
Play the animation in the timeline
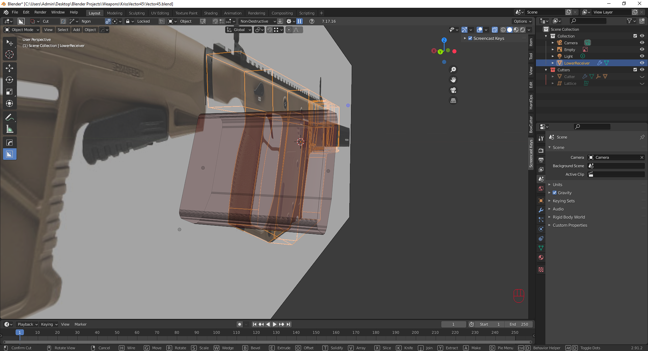point(275,324)
